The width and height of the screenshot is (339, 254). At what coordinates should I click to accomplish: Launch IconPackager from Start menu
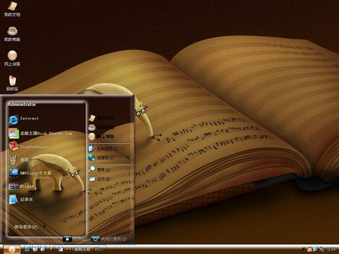[x=28, y=147]
